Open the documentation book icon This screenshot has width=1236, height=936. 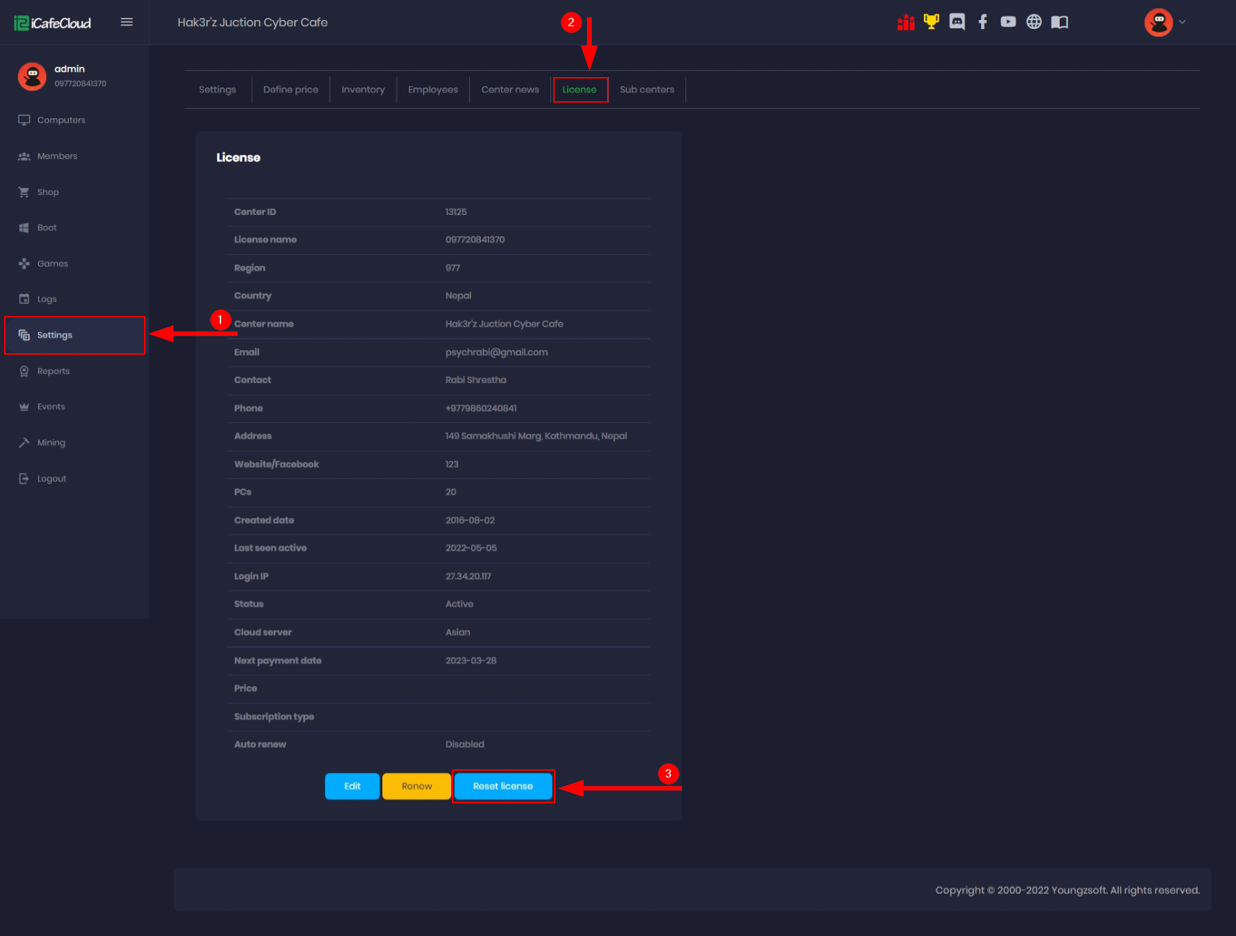pos(1059,22)
